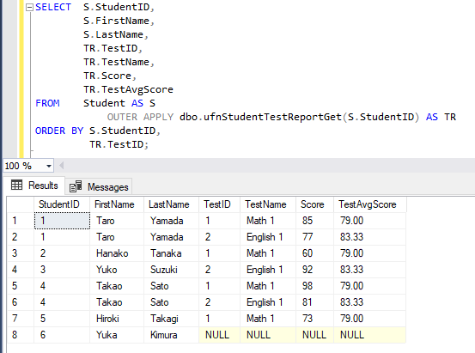Click the NULL cell under Score
The height and width of the screenshot is (353, 475).
click(314, 335)
